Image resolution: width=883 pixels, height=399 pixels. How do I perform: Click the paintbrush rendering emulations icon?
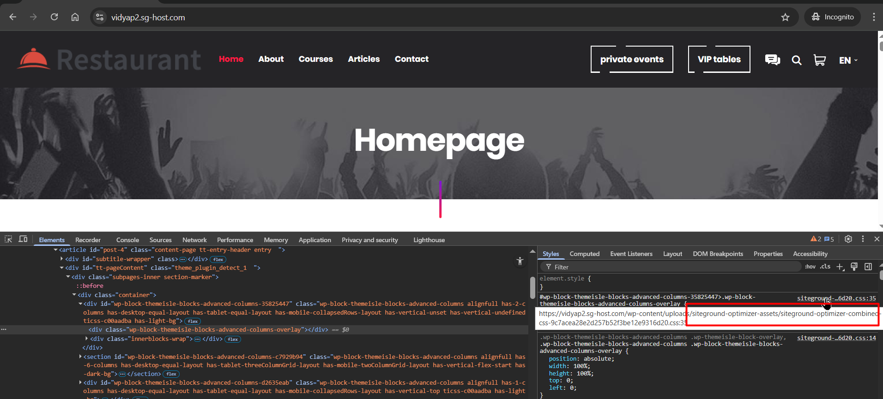point(854,267)
